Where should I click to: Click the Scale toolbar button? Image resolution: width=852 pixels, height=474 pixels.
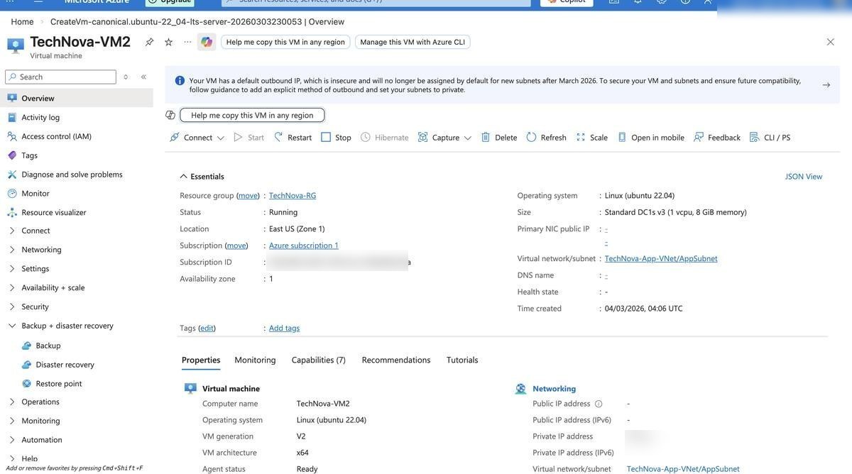click(591, 137)
